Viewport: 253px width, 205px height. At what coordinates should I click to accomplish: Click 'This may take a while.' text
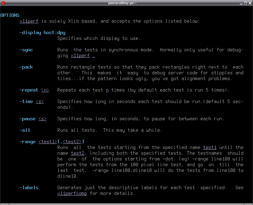pos(133,130)
